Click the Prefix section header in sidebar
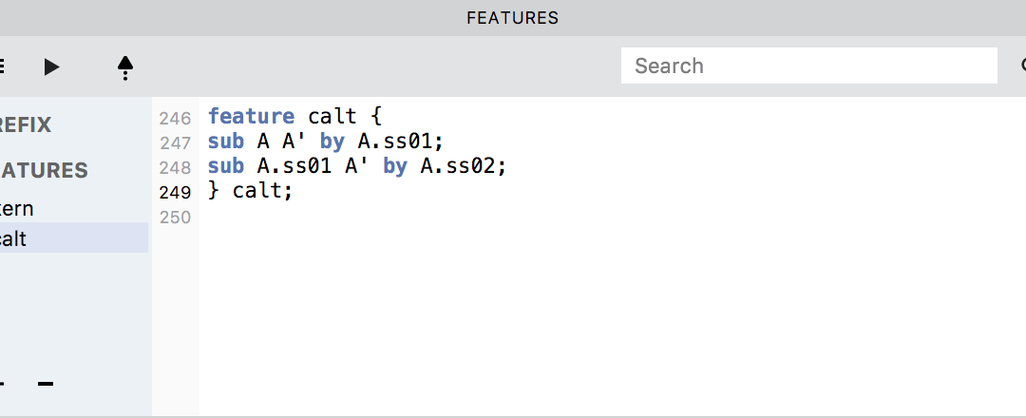Image resolution: width=1026 pixels, height=418 pixels. coord(26,124)
